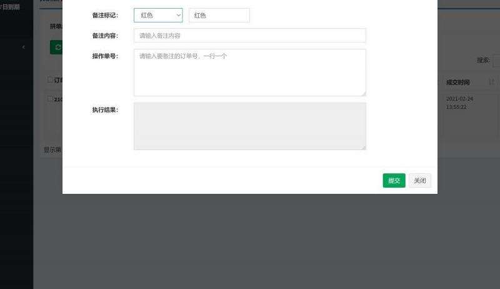Click the 拼单 tab label behind dialog
Image resolution: width=500 pixels, height=289 pixels.
56,26
